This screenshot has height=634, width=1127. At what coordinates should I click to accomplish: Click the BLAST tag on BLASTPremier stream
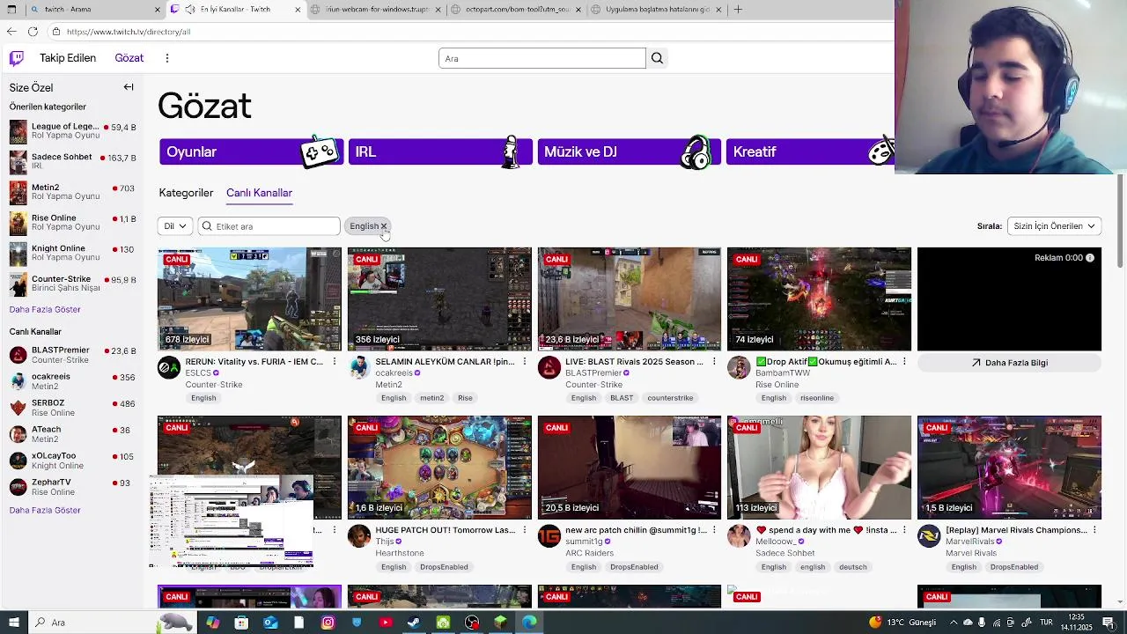pos(622,398)
